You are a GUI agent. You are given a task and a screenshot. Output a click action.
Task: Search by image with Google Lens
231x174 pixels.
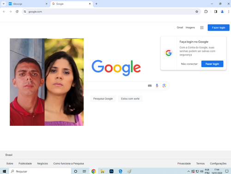pyautogui.click(x=164, y=86)
